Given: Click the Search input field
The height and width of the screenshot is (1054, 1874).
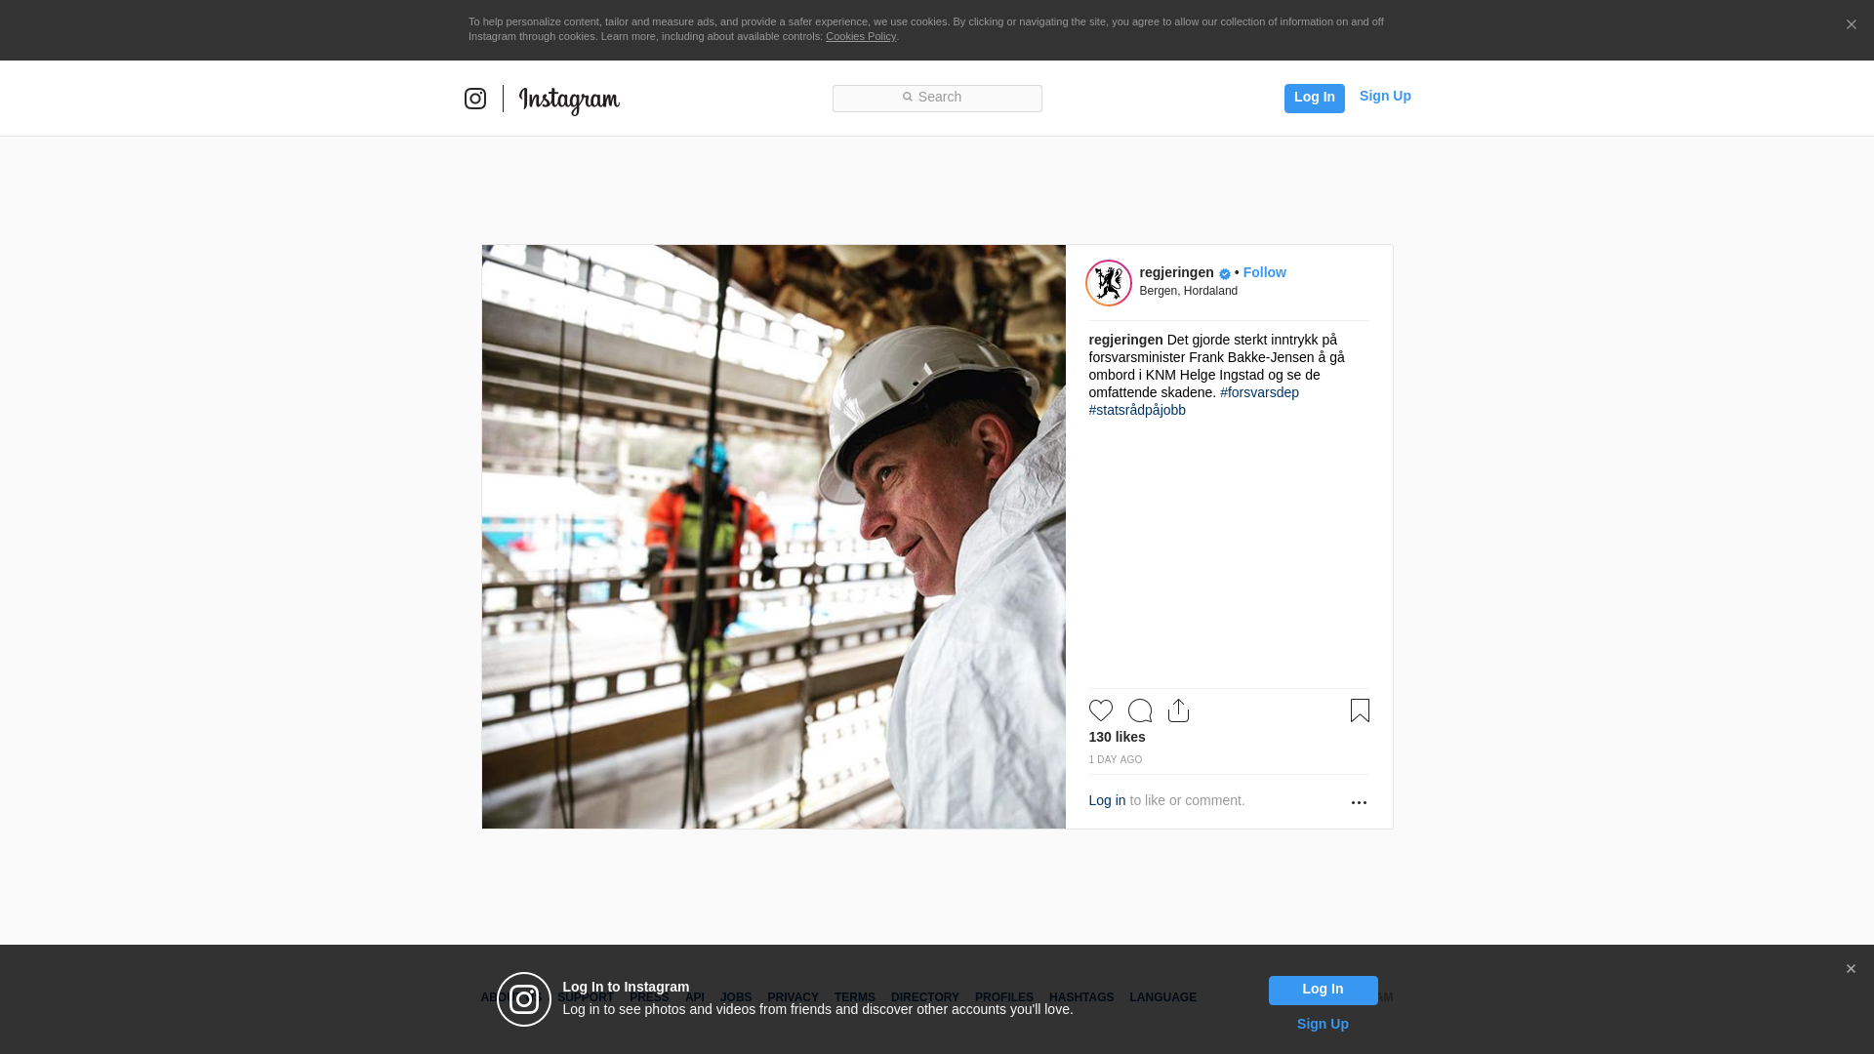Looking at the screenshot, I should click(937, 98).
